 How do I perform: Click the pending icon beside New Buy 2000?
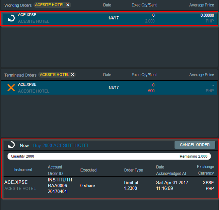pyautogui.click(x=11, y=145)
